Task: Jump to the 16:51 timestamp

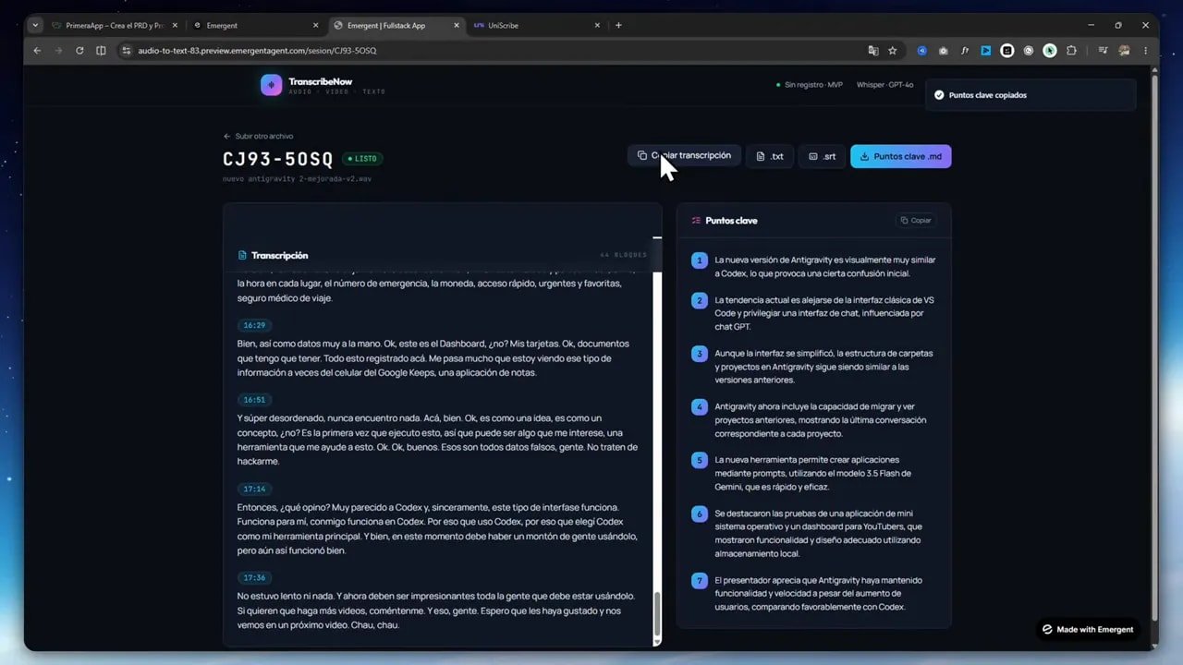Action: [x=253, y=400]
